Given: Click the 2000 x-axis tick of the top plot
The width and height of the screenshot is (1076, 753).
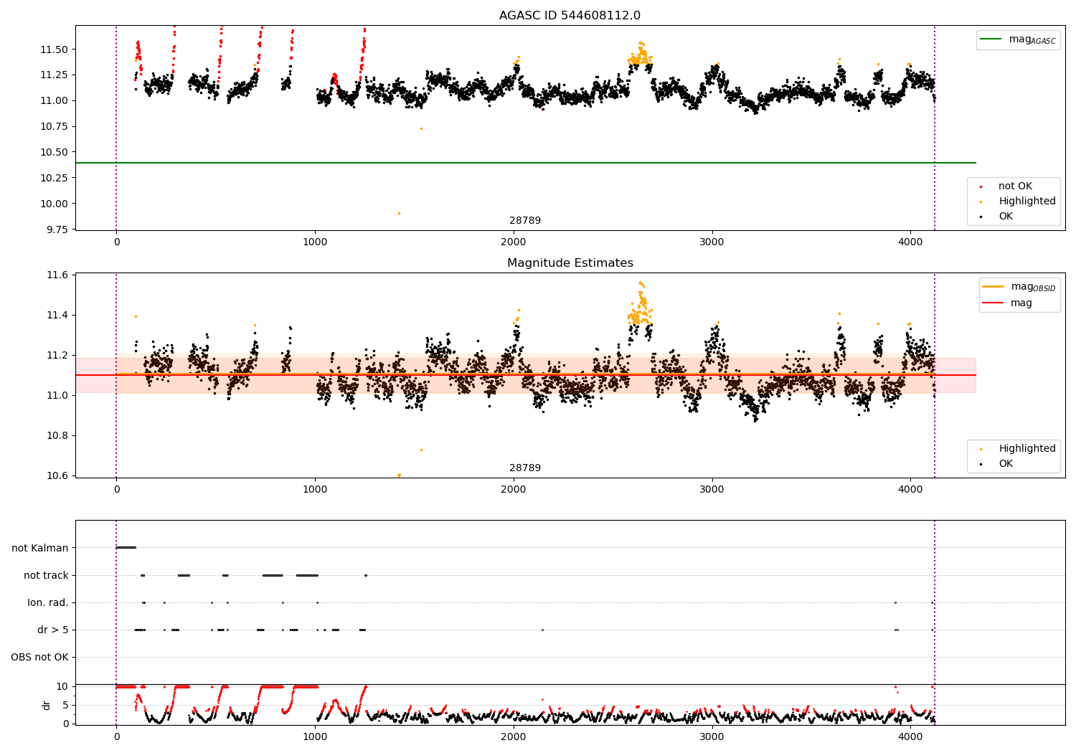Looking at the screenshot, I should coord(514,242).
